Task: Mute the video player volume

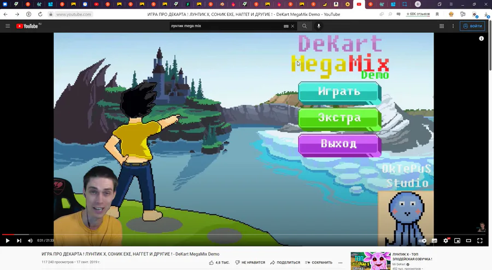Action: coord(30,240)
